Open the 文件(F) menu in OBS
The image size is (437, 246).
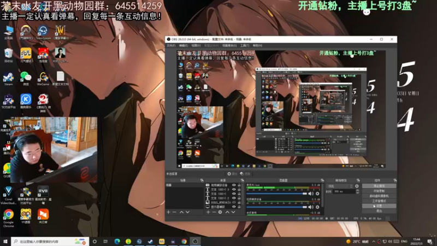171,45
